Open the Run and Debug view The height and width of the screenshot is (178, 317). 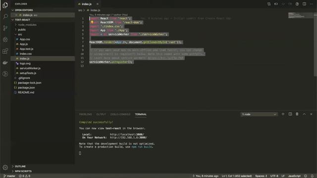pos(5,40)
